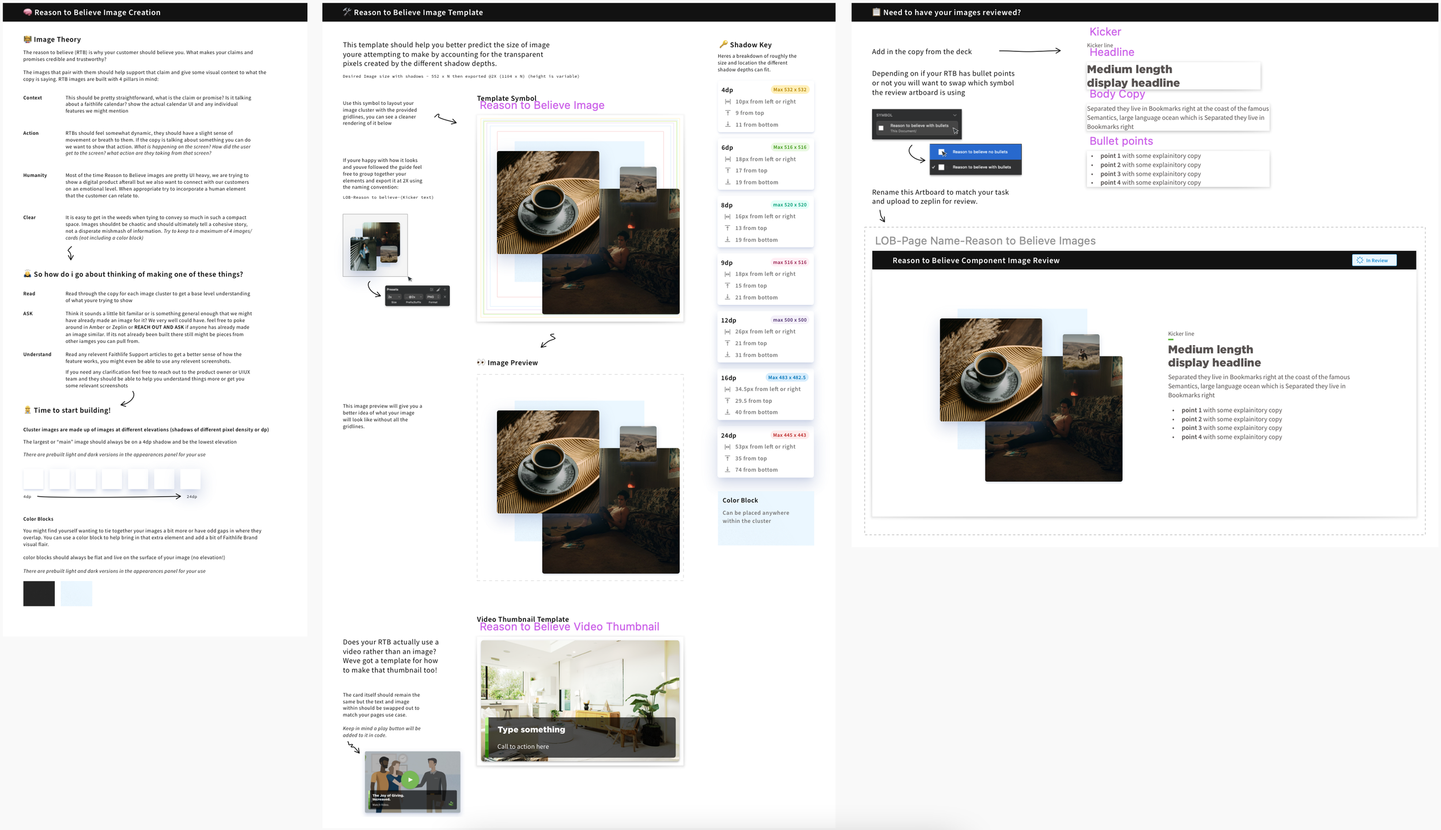Select the light blue color block swatch
This screenshot has width=1441, height=830.
(76, 593)
